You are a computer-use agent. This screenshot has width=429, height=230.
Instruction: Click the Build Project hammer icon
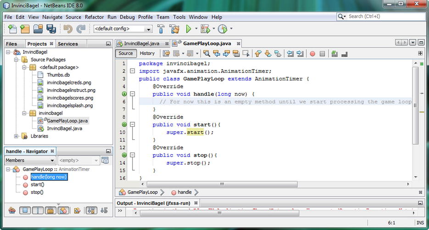point(161,29)
